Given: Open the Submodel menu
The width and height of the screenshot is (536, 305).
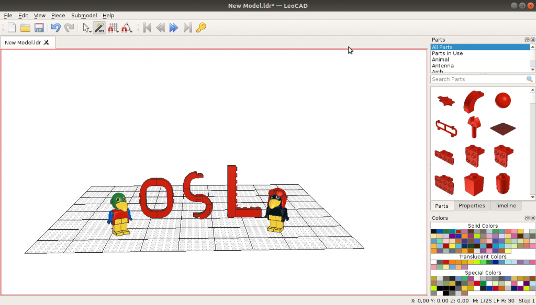Looking at the screenshot, I should click(84, 15).
